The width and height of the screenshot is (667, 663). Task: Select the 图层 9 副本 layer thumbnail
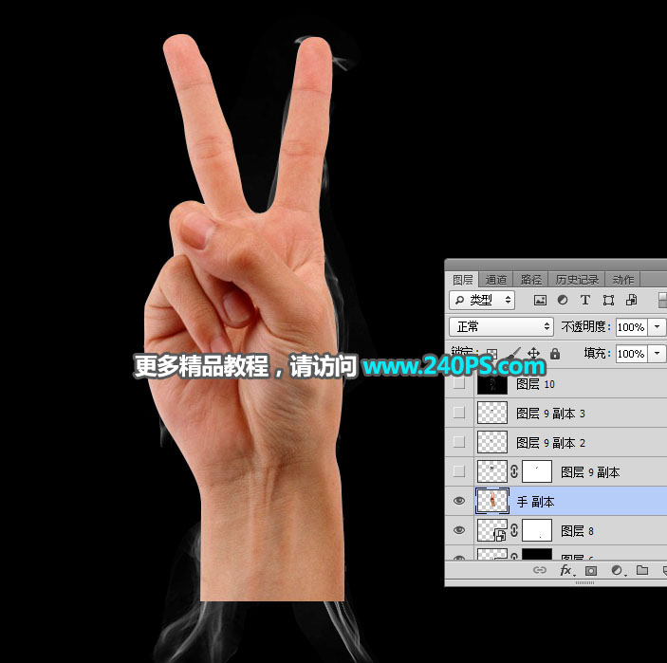point(492,471)
